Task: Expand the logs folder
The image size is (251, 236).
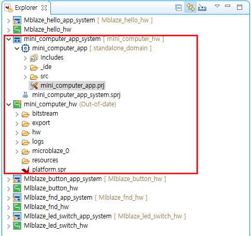Action: (17, 142)
